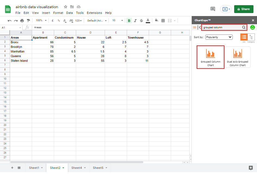
Task: Open the Name box dropdown arrow
Action: pyautogui.click(x=20, y=27)
